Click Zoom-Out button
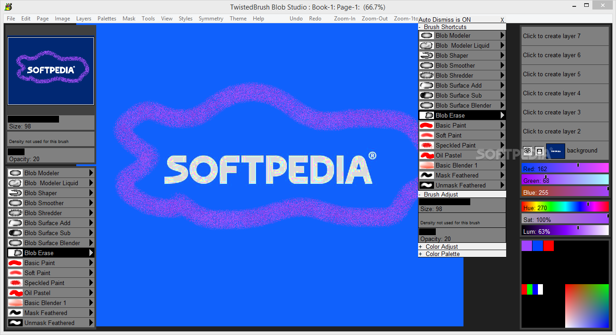This screenshot has width=616, height=335. pos(375,19)
